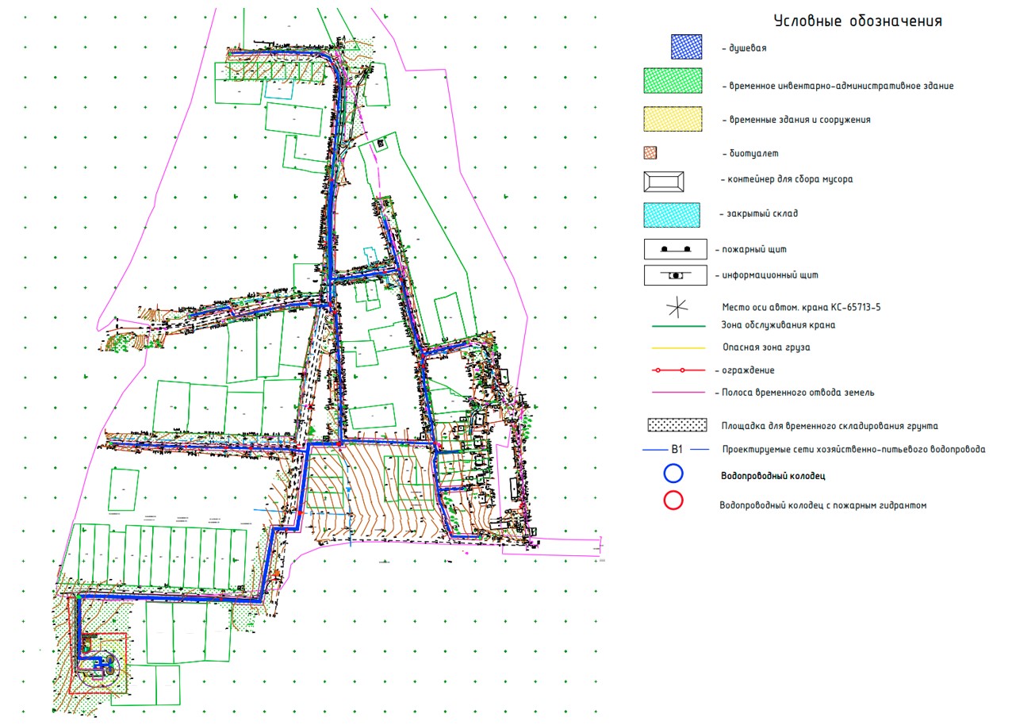This screenshot has height=725, width=1012.
Task: Select the green crane service zone line
Action: tap(677, 325)
